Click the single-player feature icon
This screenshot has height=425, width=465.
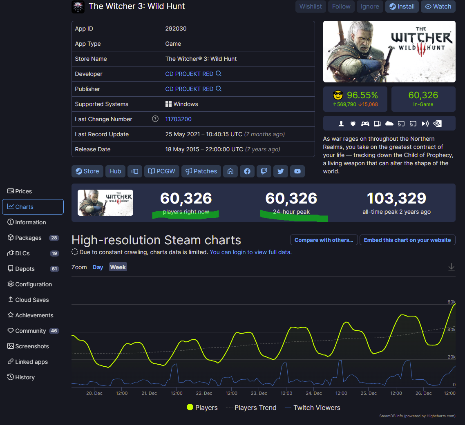point(341,124)
